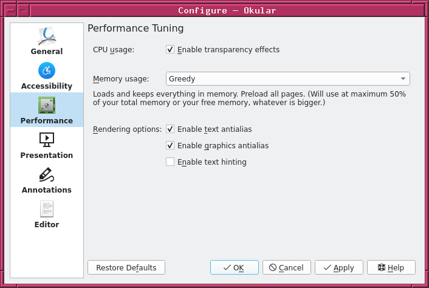The width and height of the screenshot is (429, 288).
Task: Select the Annotations pen icon
Action: (x=47, y=175)
